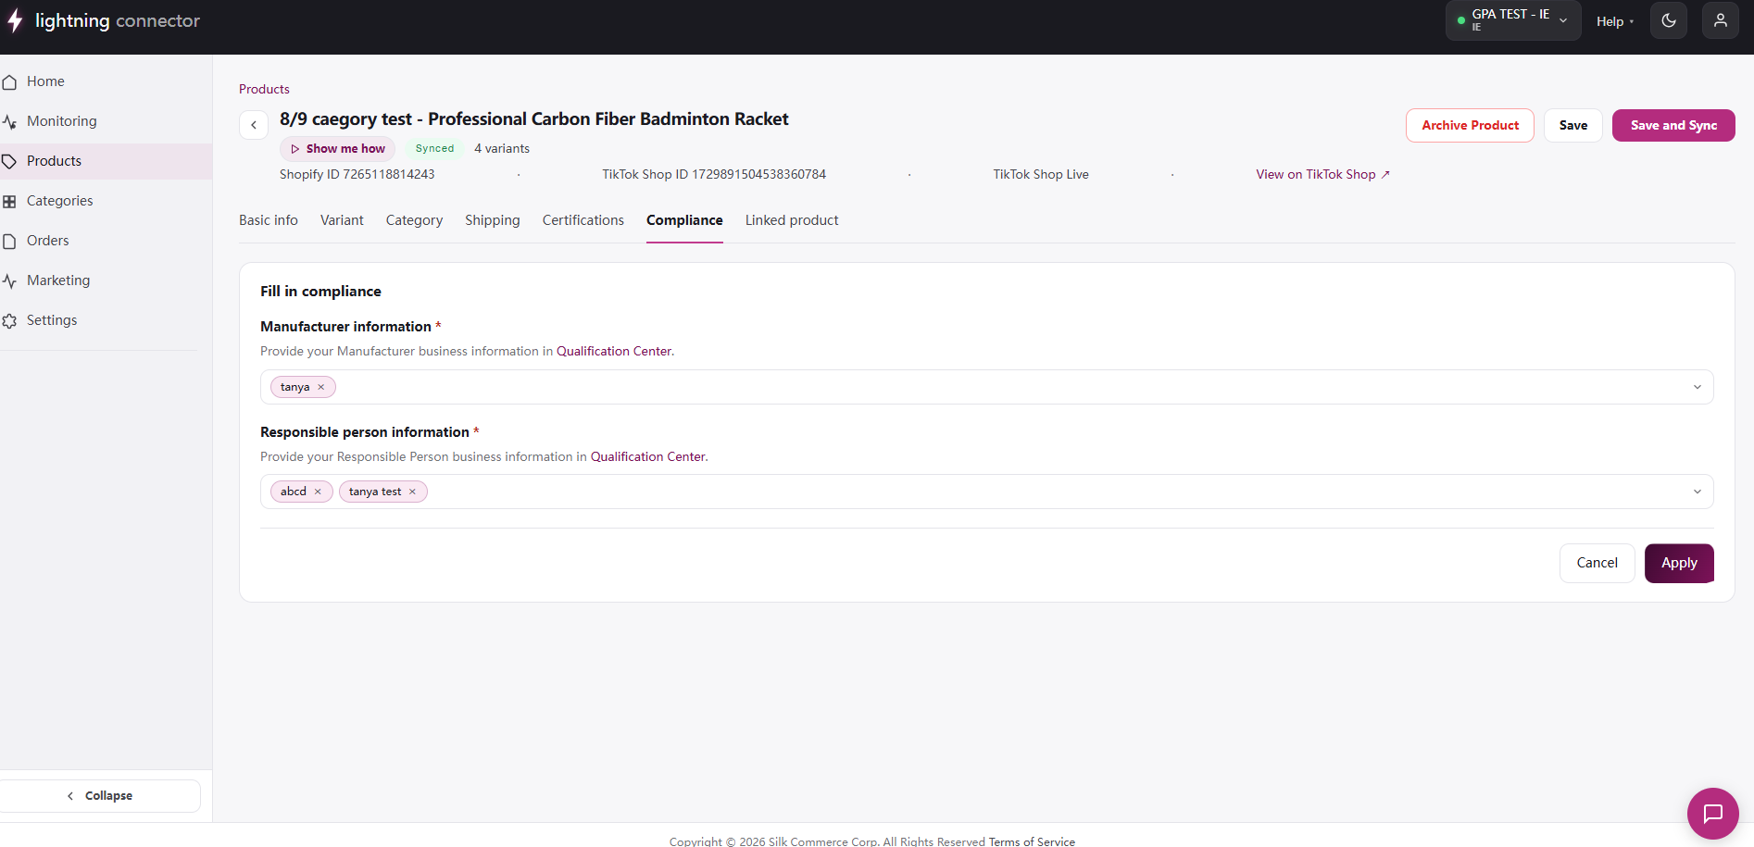Viewport: 1754px width, 847px height.
Task: Open the Category tab
Action: (414, 220)
